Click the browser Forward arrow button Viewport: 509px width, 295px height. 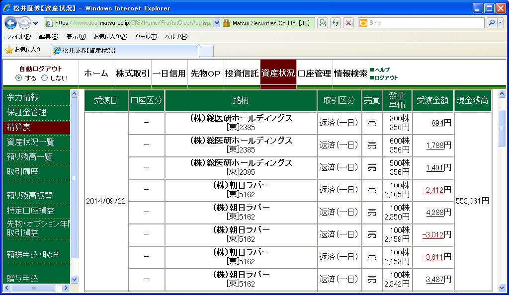click(24, 23)
